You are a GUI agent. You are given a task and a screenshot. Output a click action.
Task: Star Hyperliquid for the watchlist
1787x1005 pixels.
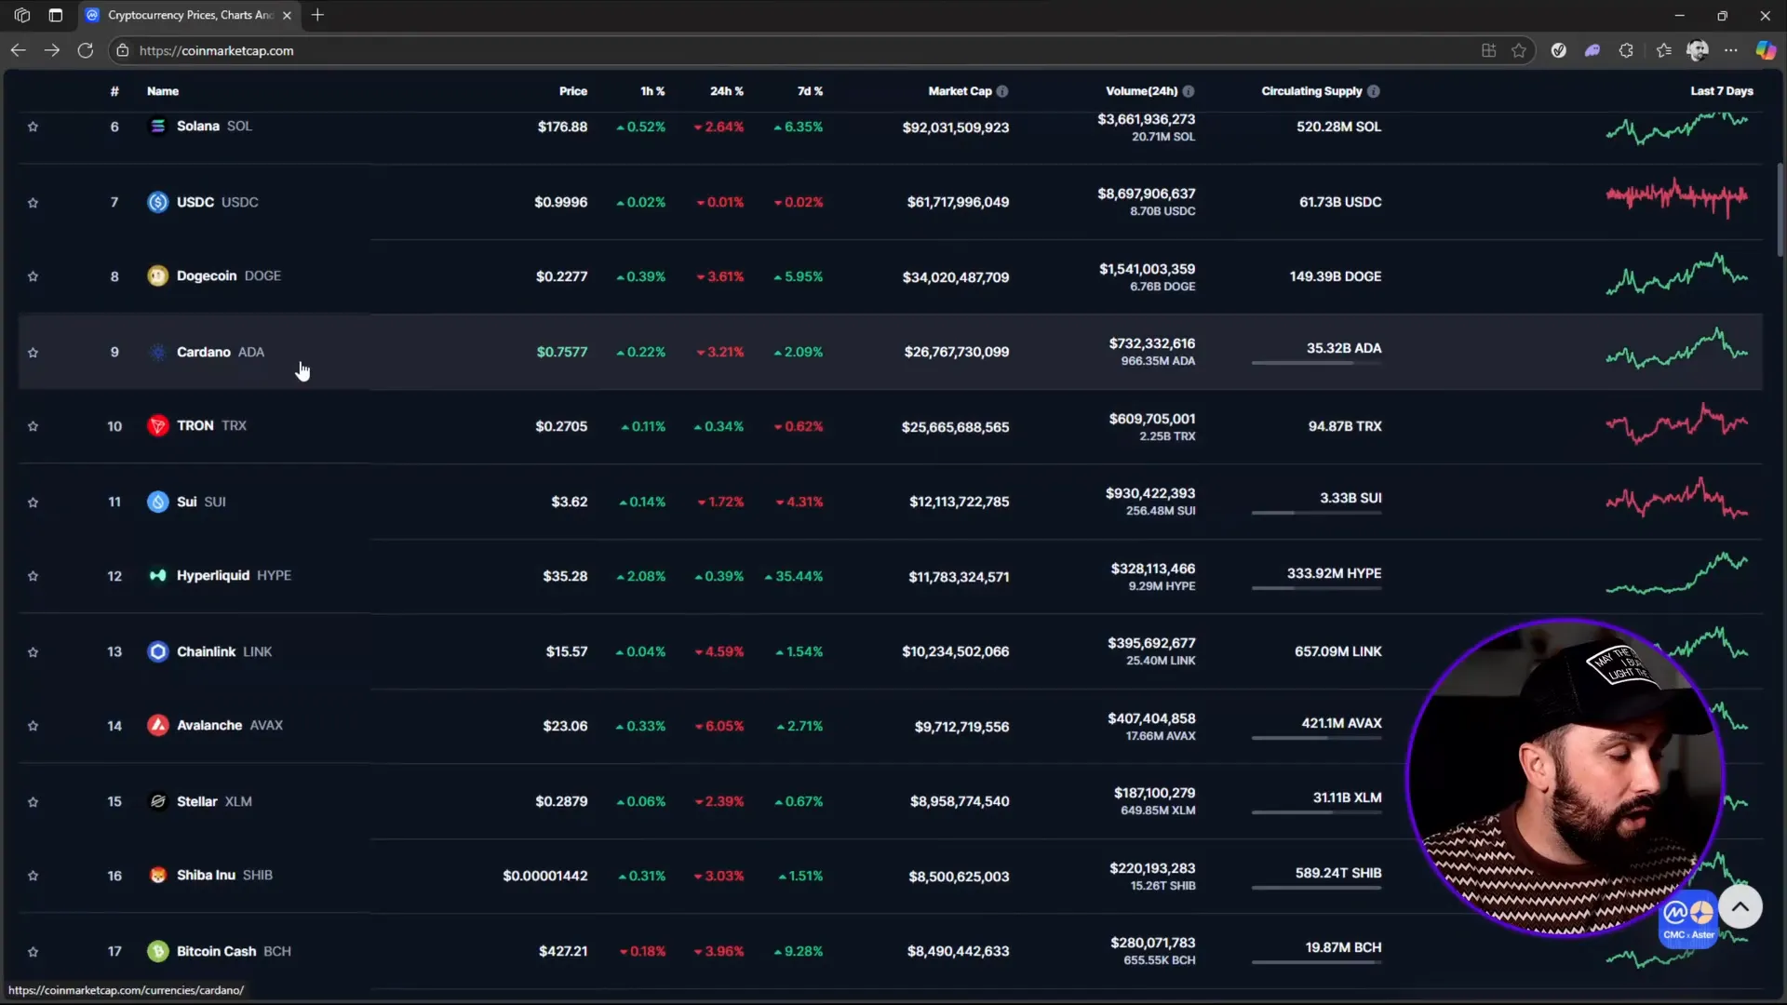click(x=33, y=576)
